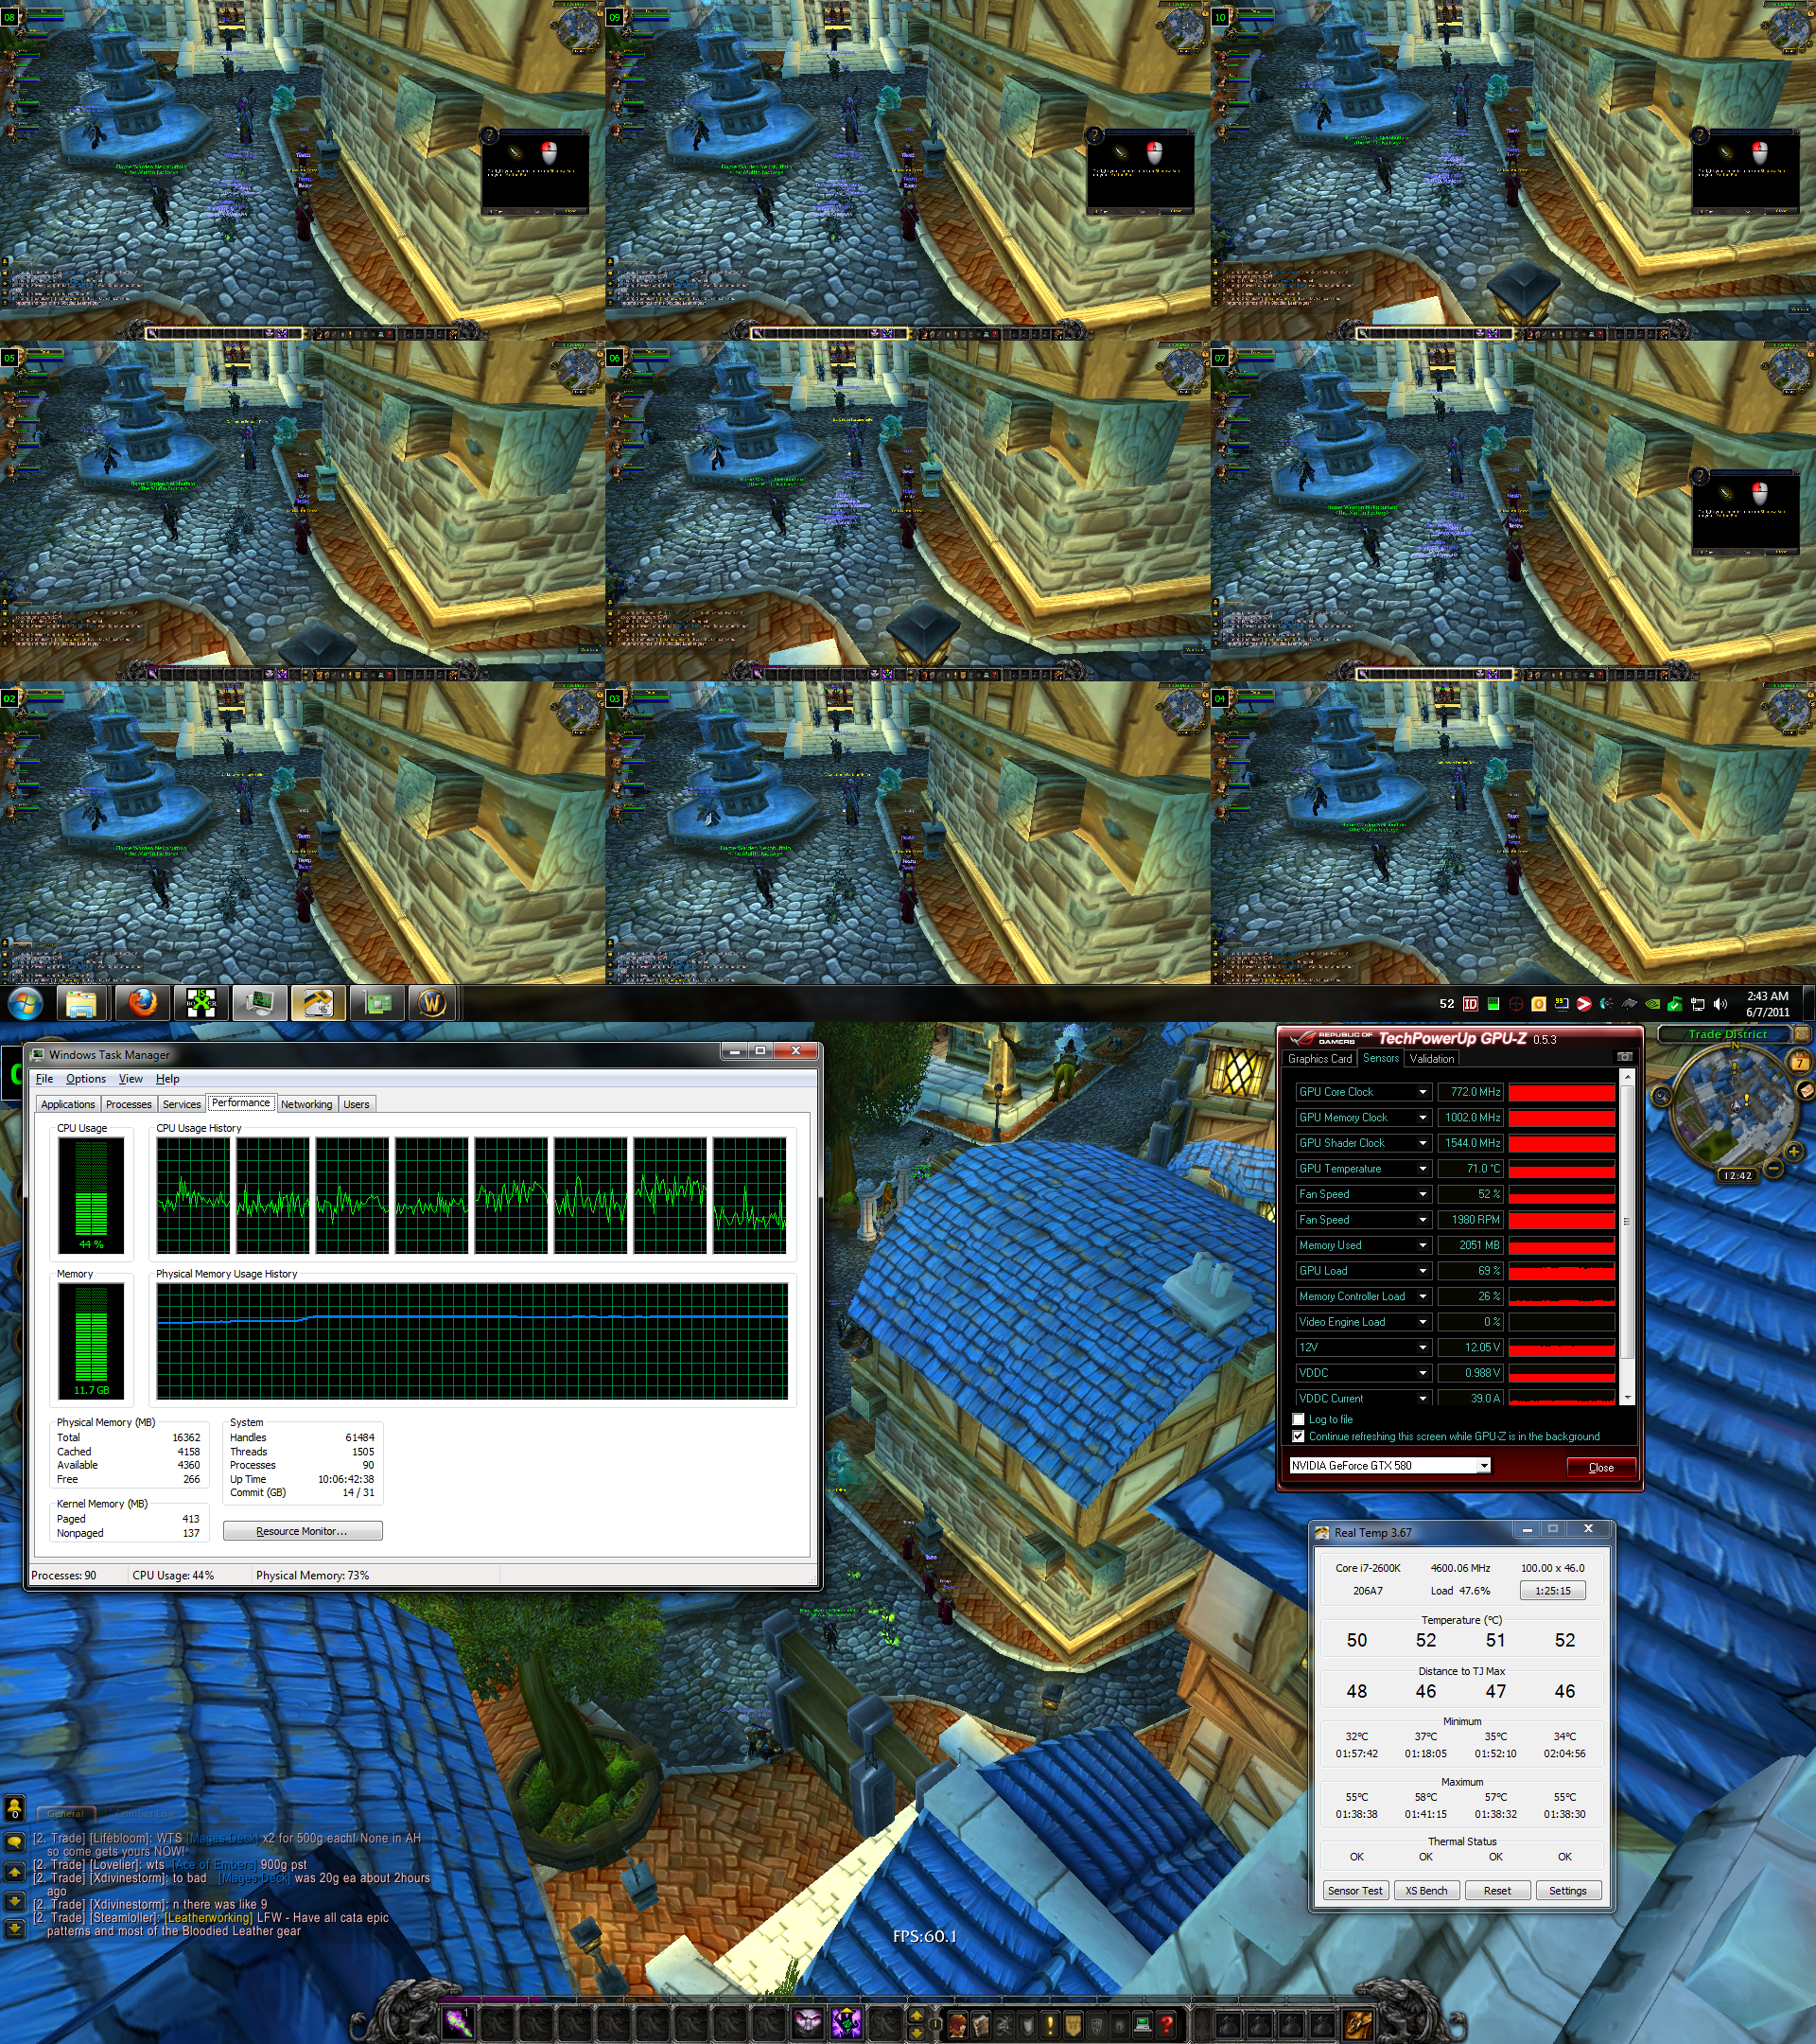Expand GPU Memory Clock sensor dropdown

pos(1423,1117)
